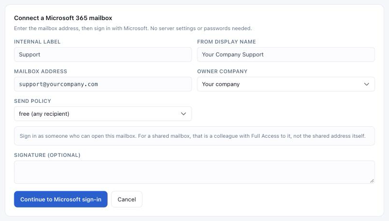Open the Owner Company dropdown
389x221 pixels.
tap(286, 84)
